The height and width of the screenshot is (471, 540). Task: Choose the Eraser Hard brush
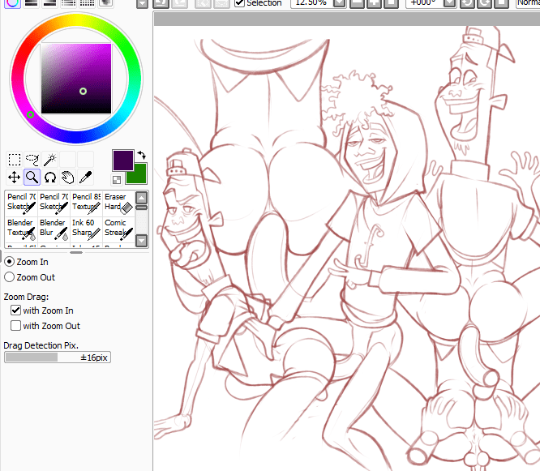[x=117, y=203]
